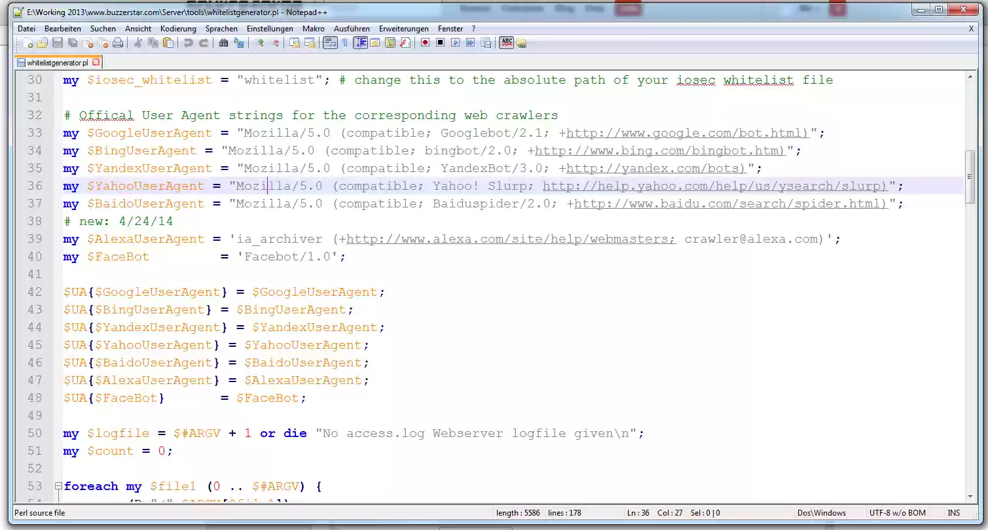Zoom out using toolbar icon
The height and width of the screenshot is (530, 988).
tap(274, 43)
